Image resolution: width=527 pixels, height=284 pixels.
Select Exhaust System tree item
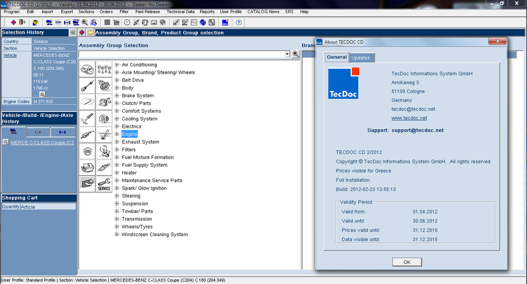(x=140, y=142)
